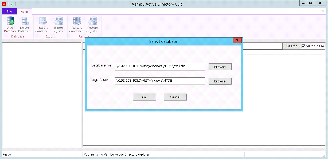The width and height of the screenshot is (328, 159).
Task: Toggle the Match case checkbox
Action: coord(303,46)
